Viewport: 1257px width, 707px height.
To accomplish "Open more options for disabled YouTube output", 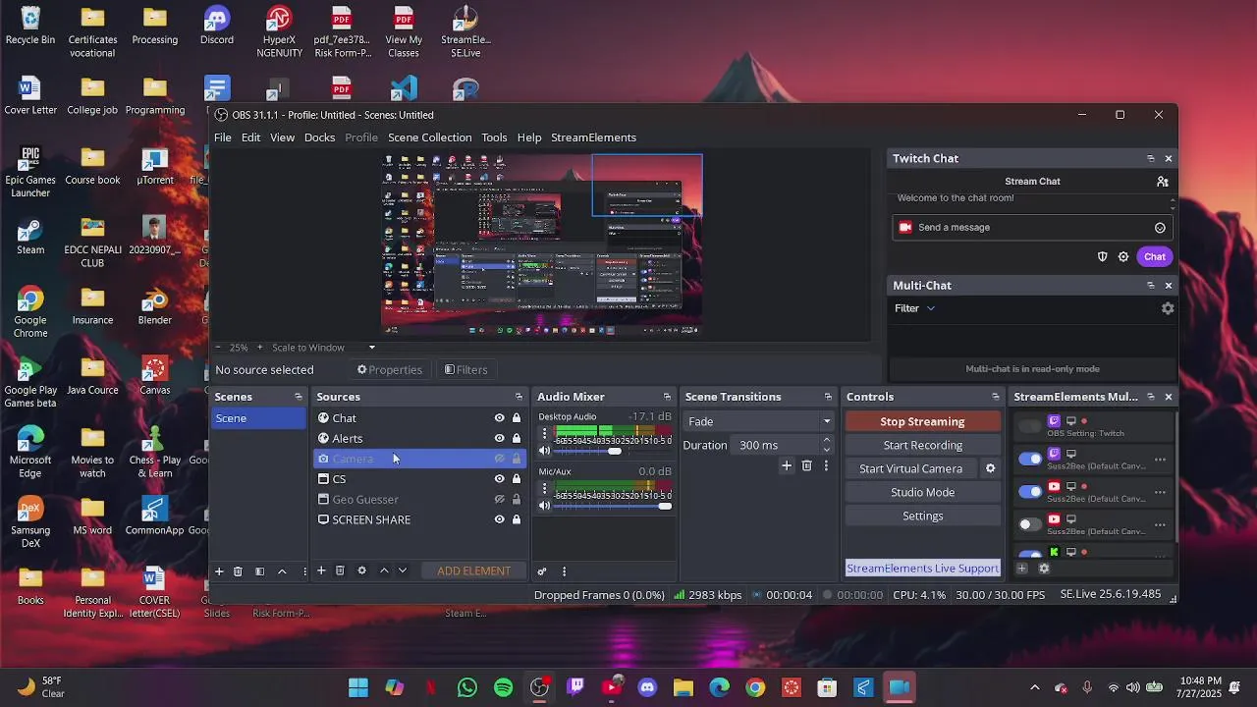I will click(x=1160, y=524).
